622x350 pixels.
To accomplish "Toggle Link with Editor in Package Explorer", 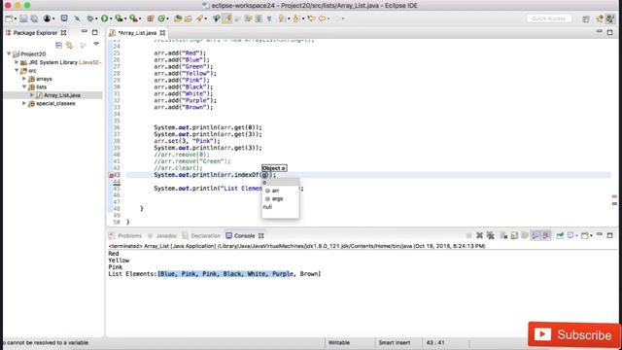I will pos(69,46).
